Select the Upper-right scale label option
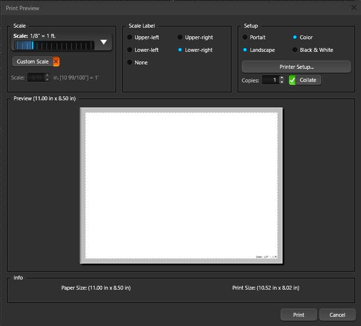Viewport: 361px width, 326px height. tap(180, 37)
